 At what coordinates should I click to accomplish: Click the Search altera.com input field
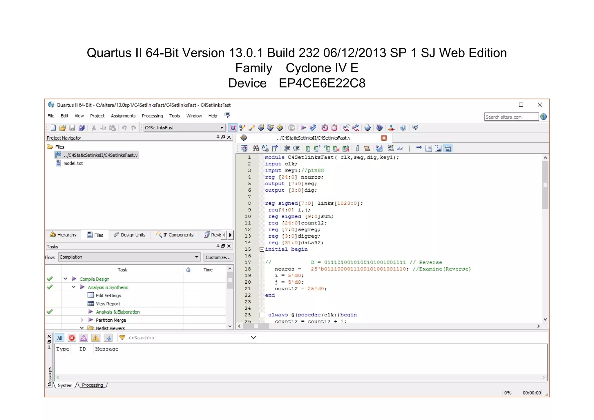tap(511, 117)
